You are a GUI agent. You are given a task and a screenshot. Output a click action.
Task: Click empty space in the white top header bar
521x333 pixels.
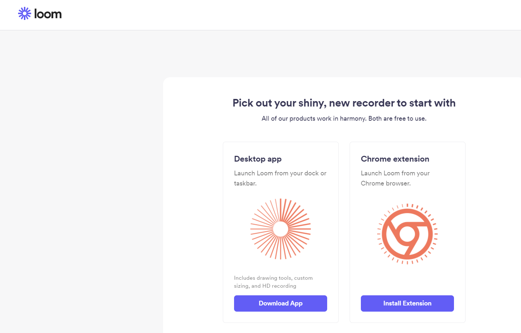click(x=290, y=14)
